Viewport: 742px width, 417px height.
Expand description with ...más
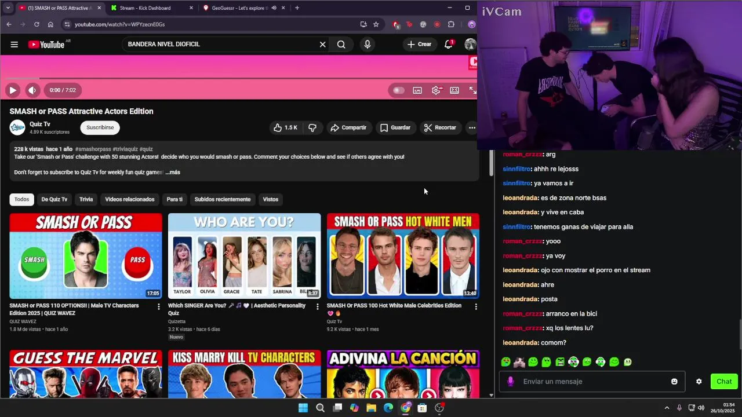[173, 172]
